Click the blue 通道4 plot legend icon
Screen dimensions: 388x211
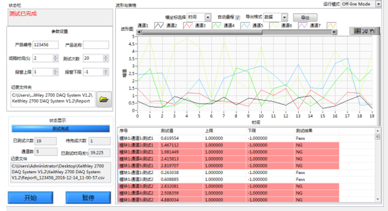[x=245, y=26]
